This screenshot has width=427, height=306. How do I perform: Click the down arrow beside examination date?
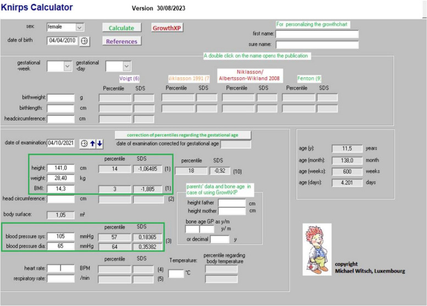coord(99,143)
